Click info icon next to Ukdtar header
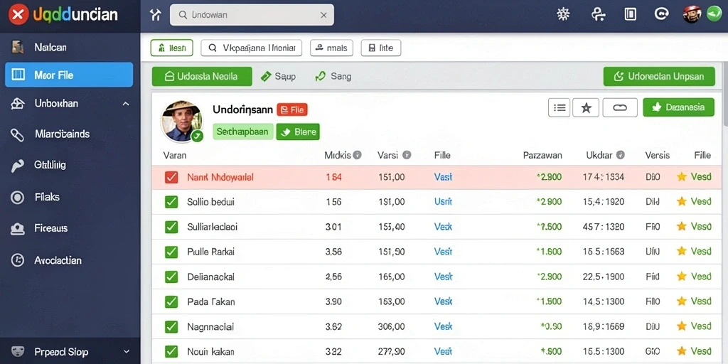This screenshot has height=364, width=728. coord(620,155)
